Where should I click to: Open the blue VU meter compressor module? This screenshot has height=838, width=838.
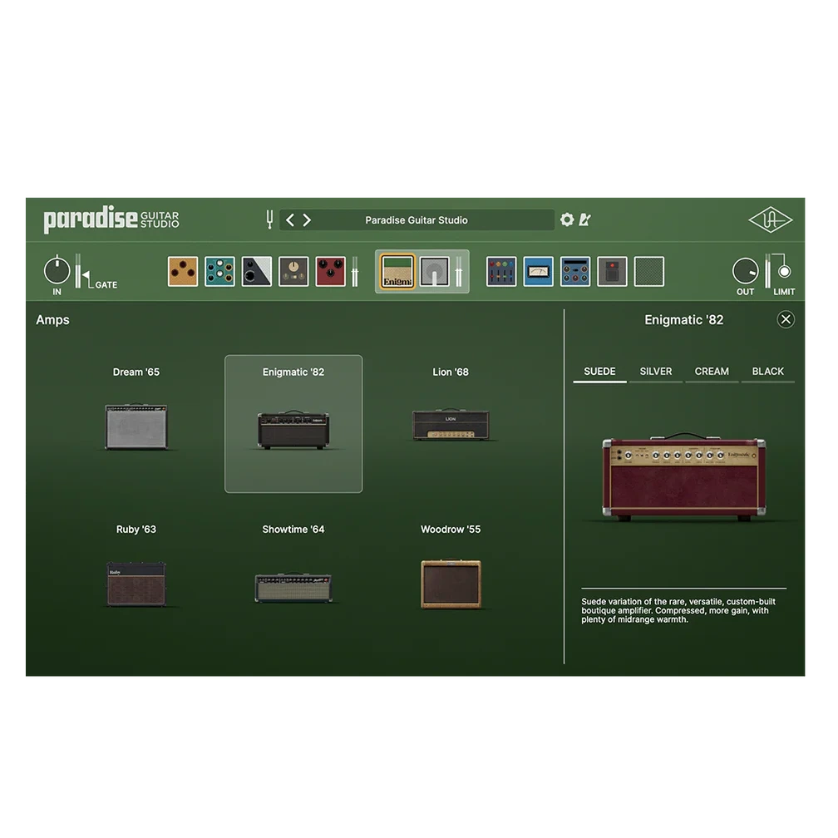tap(538, 272)
